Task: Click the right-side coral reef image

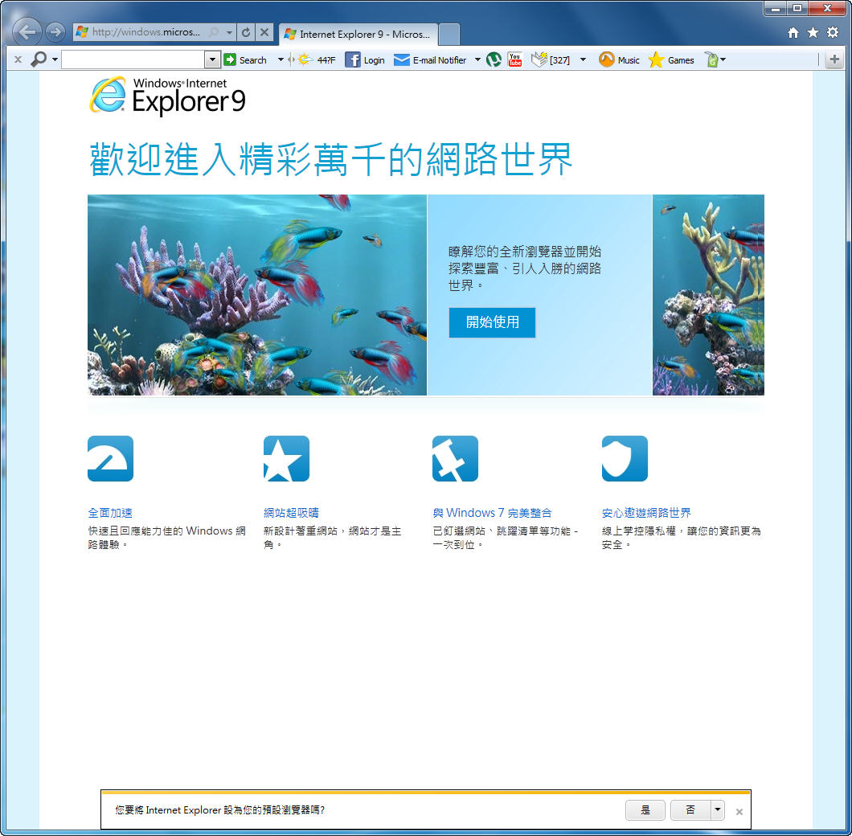Action: click(709, 295)
